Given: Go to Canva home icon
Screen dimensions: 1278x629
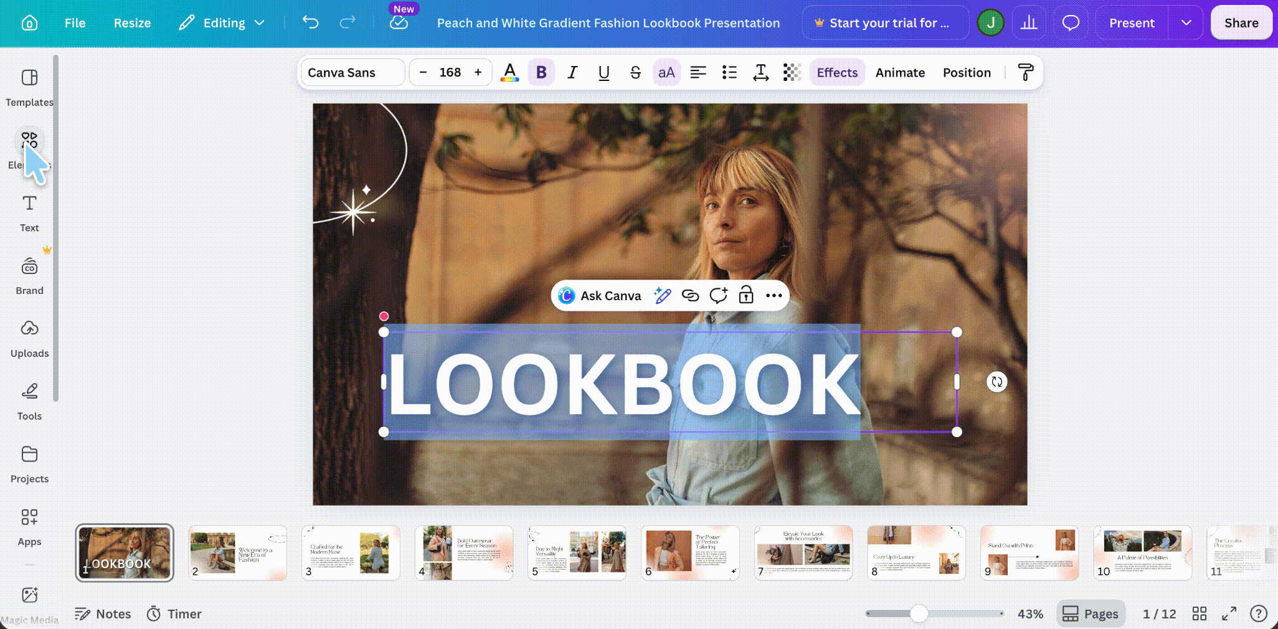Looking at the screenshot, I should [x=29, y=23].
